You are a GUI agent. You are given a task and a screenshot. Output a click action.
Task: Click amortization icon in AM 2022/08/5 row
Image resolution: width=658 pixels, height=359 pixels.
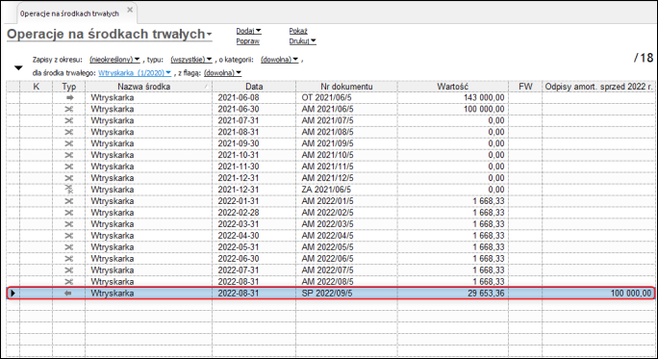coord(69,282)
